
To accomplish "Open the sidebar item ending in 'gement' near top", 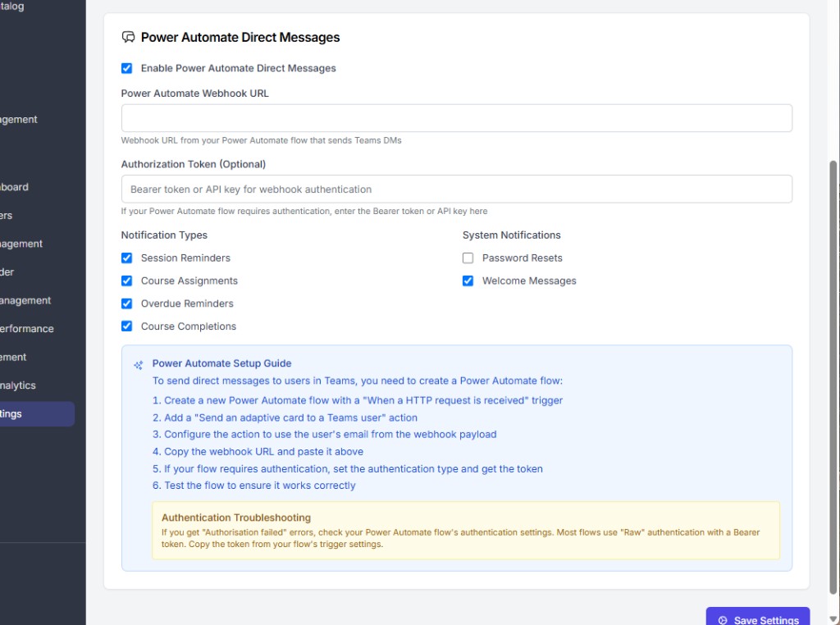I will 19,120.
